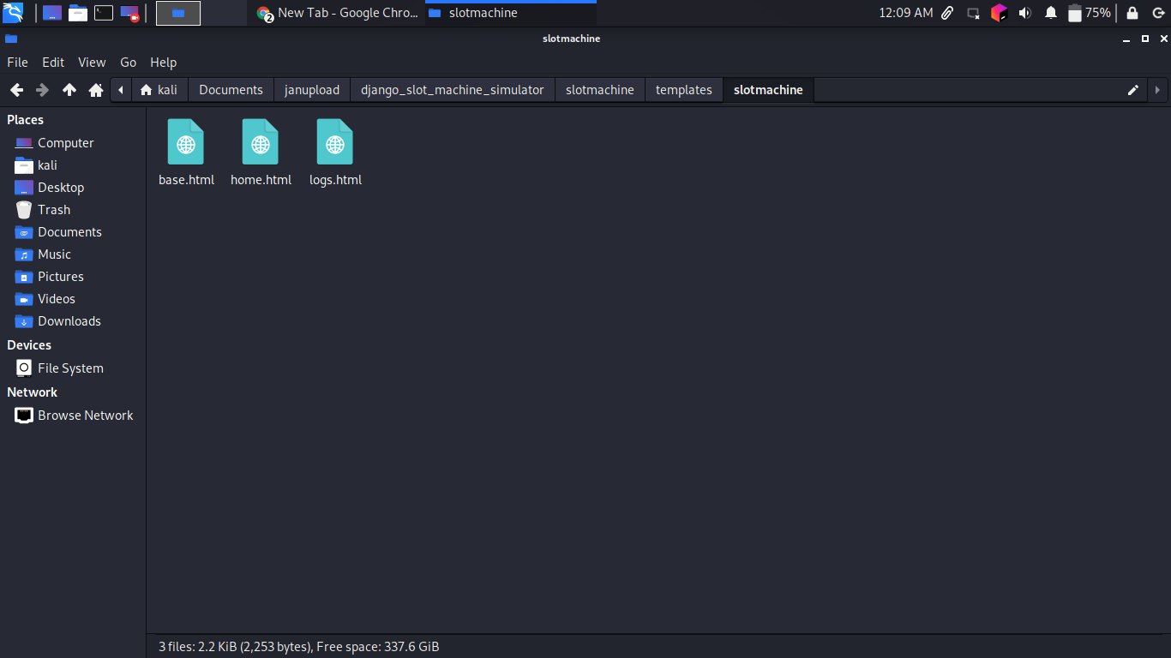The image size is (1171, 658).
Task: Click the forward navigation arrow
Action: pyautogui.click(x=41, y=89)
